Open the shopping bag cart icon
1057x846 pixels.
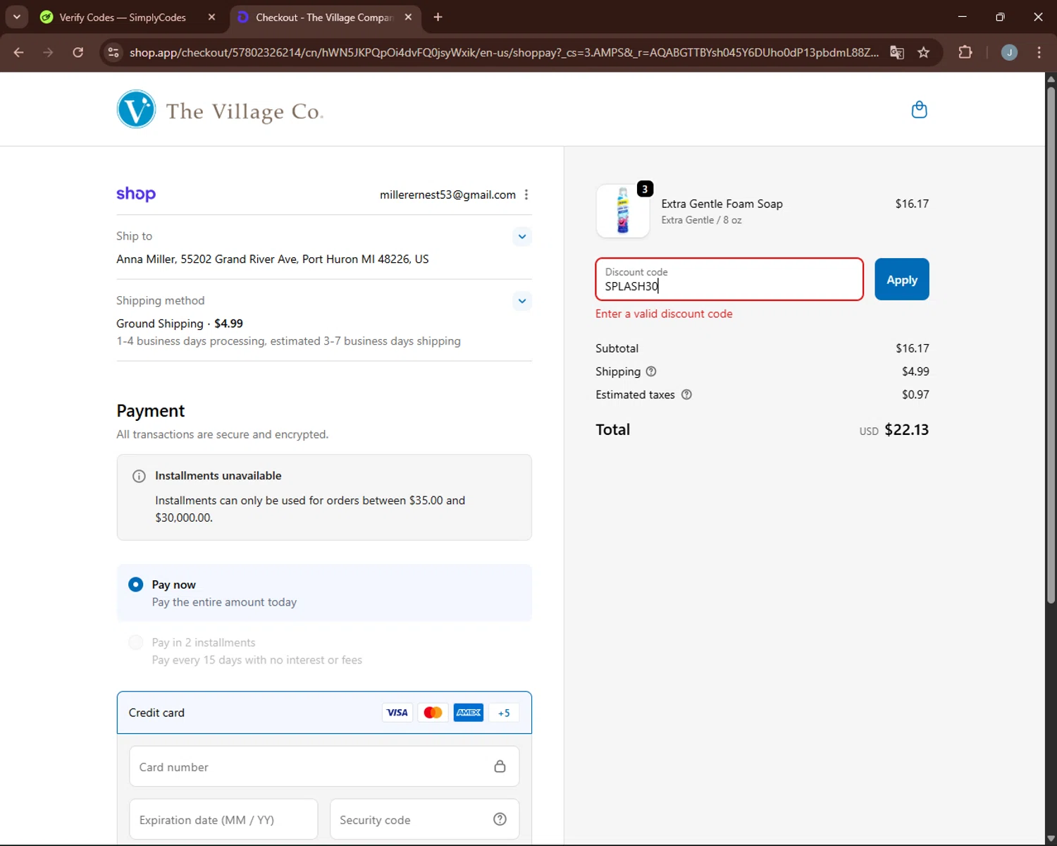pyautogui.click(x=919, y=109)
